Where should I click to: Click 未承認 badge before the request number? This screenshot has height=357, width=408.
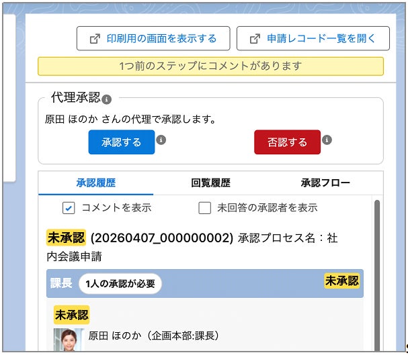66,238
